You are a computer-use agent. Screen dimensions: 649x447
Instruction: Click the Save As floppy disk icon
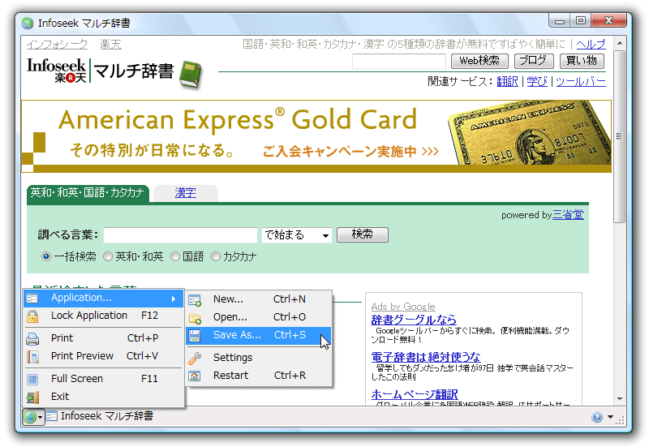click(195, 335)
